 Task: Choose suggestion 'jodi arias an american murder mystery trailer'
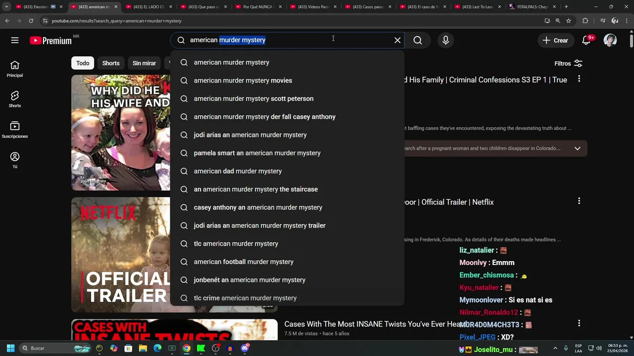point(287,225)
